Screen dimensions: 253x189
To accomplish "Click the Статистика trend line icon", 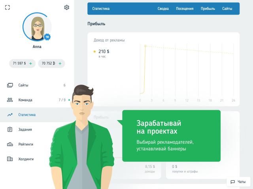I will pos(10,115).
